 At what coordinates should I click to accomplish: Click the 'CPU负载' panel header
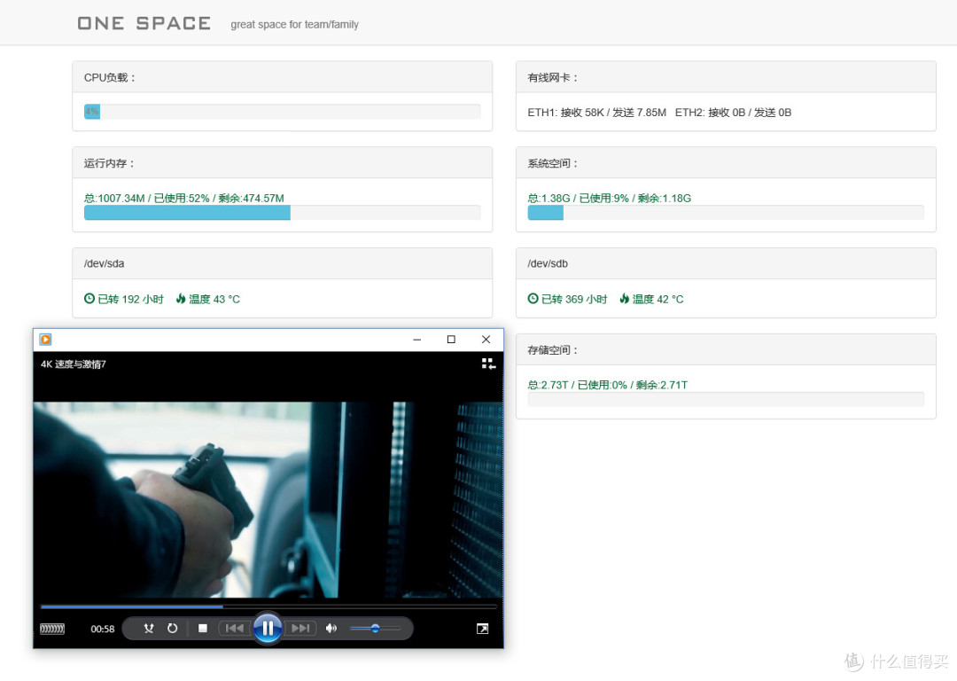point(282,77)
